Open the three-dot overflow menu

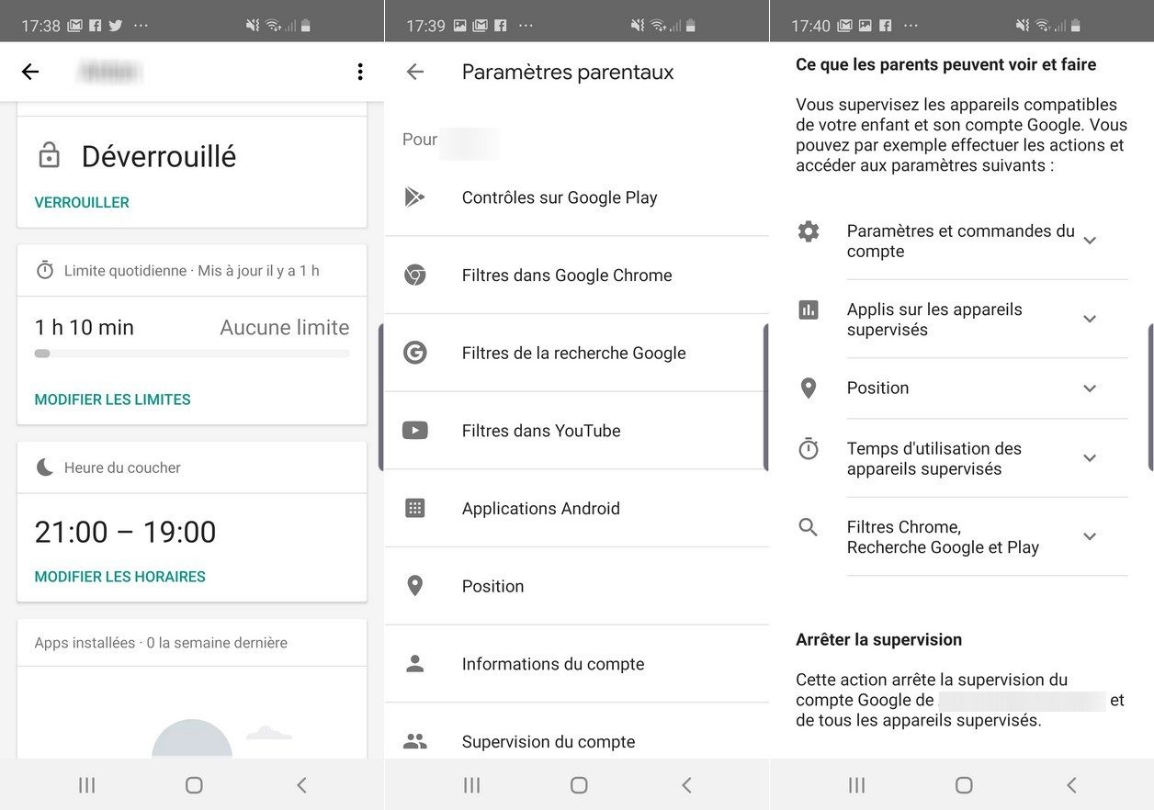[x=360, y=71]
